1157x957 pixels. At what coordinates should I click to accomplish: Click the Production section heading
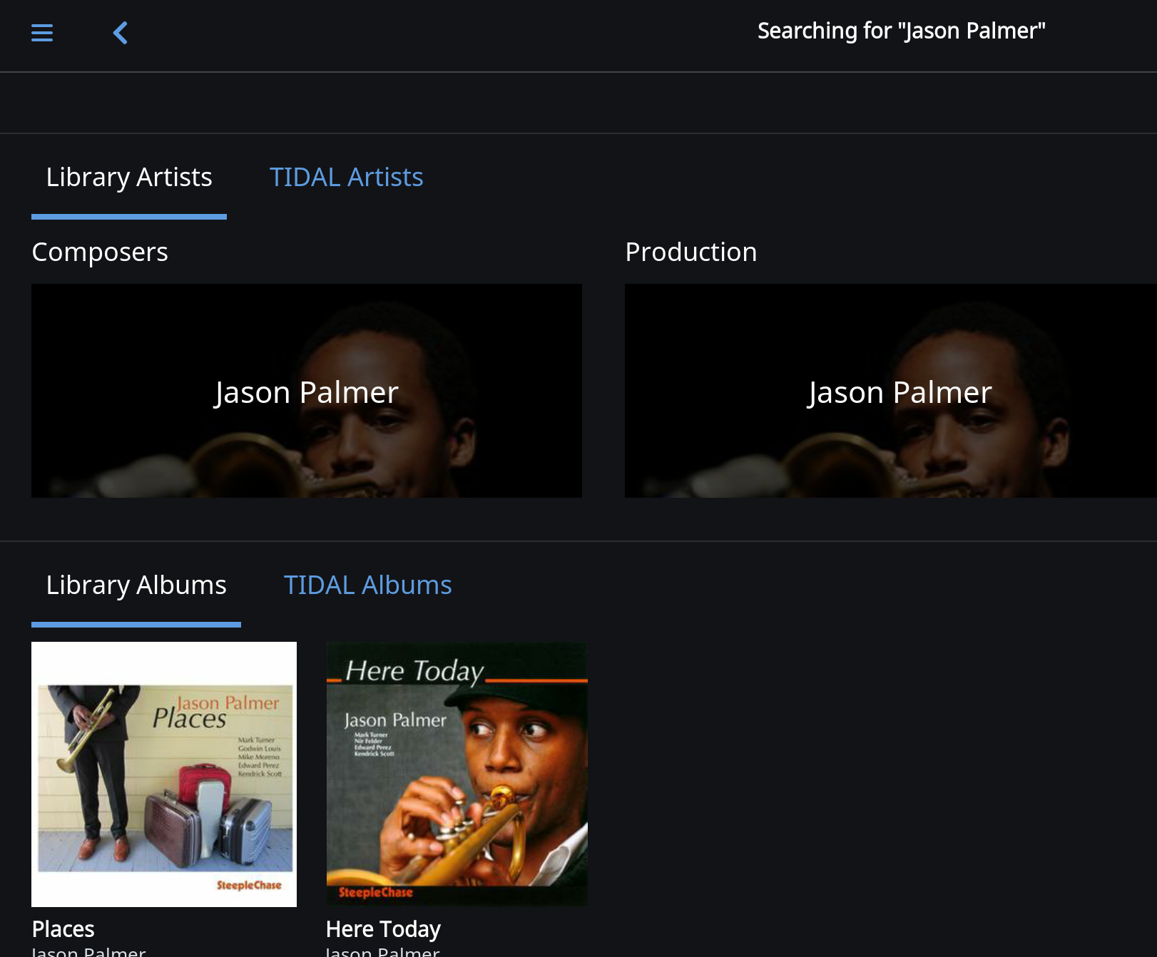pyautogui.click(x=690, y=252)
